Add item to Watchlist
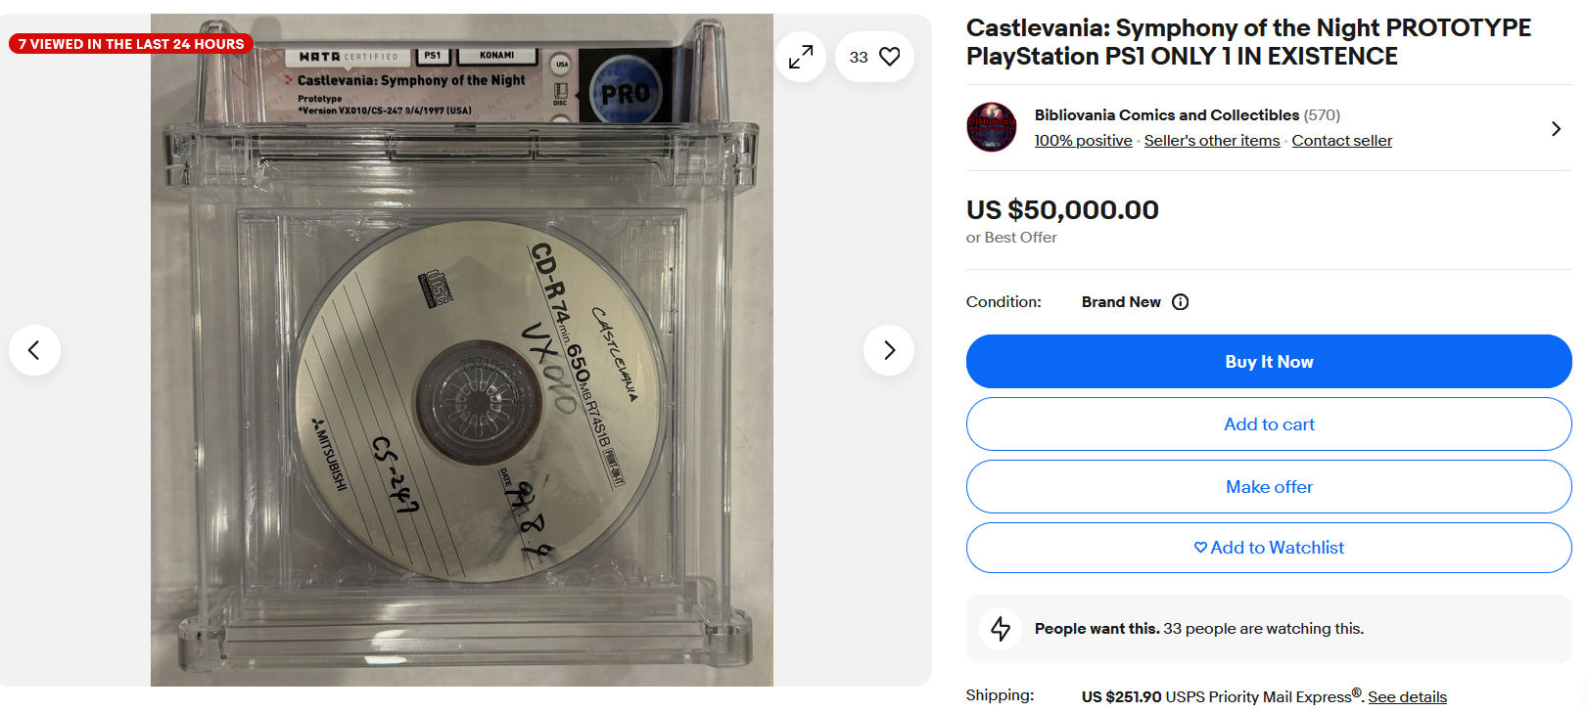Image resolution: width=1587 pixels, height=712 pixels. (x=1269, y=548)
